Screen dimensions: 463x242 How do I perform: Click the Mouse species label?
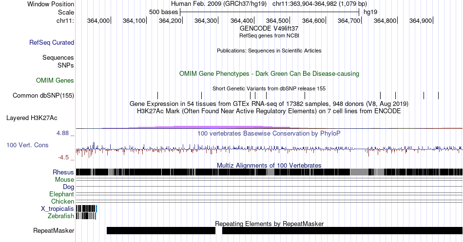[64, 180]
